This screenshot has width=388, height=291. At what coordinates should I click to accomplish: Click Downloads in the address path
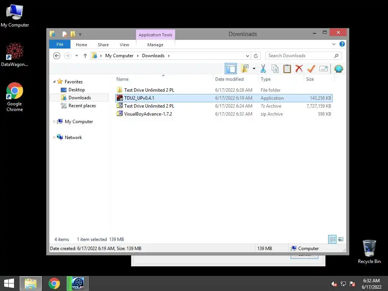pyautogui.click(x=153, y=56)
